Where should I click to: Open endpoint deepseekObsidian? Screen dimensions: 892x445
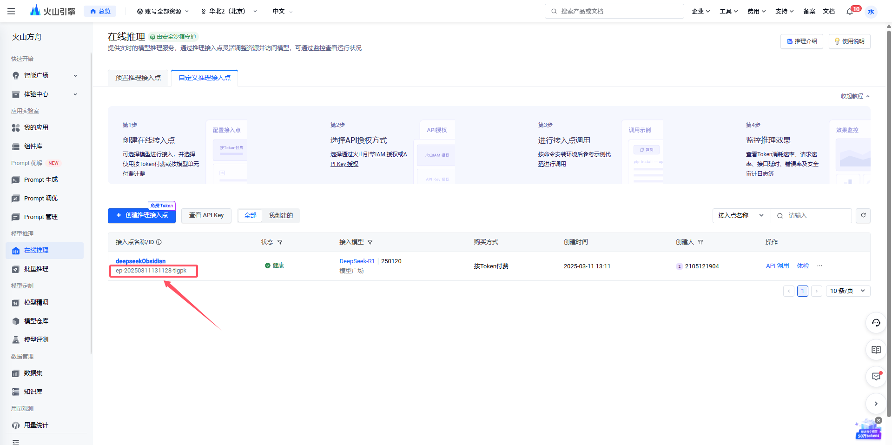140,261
